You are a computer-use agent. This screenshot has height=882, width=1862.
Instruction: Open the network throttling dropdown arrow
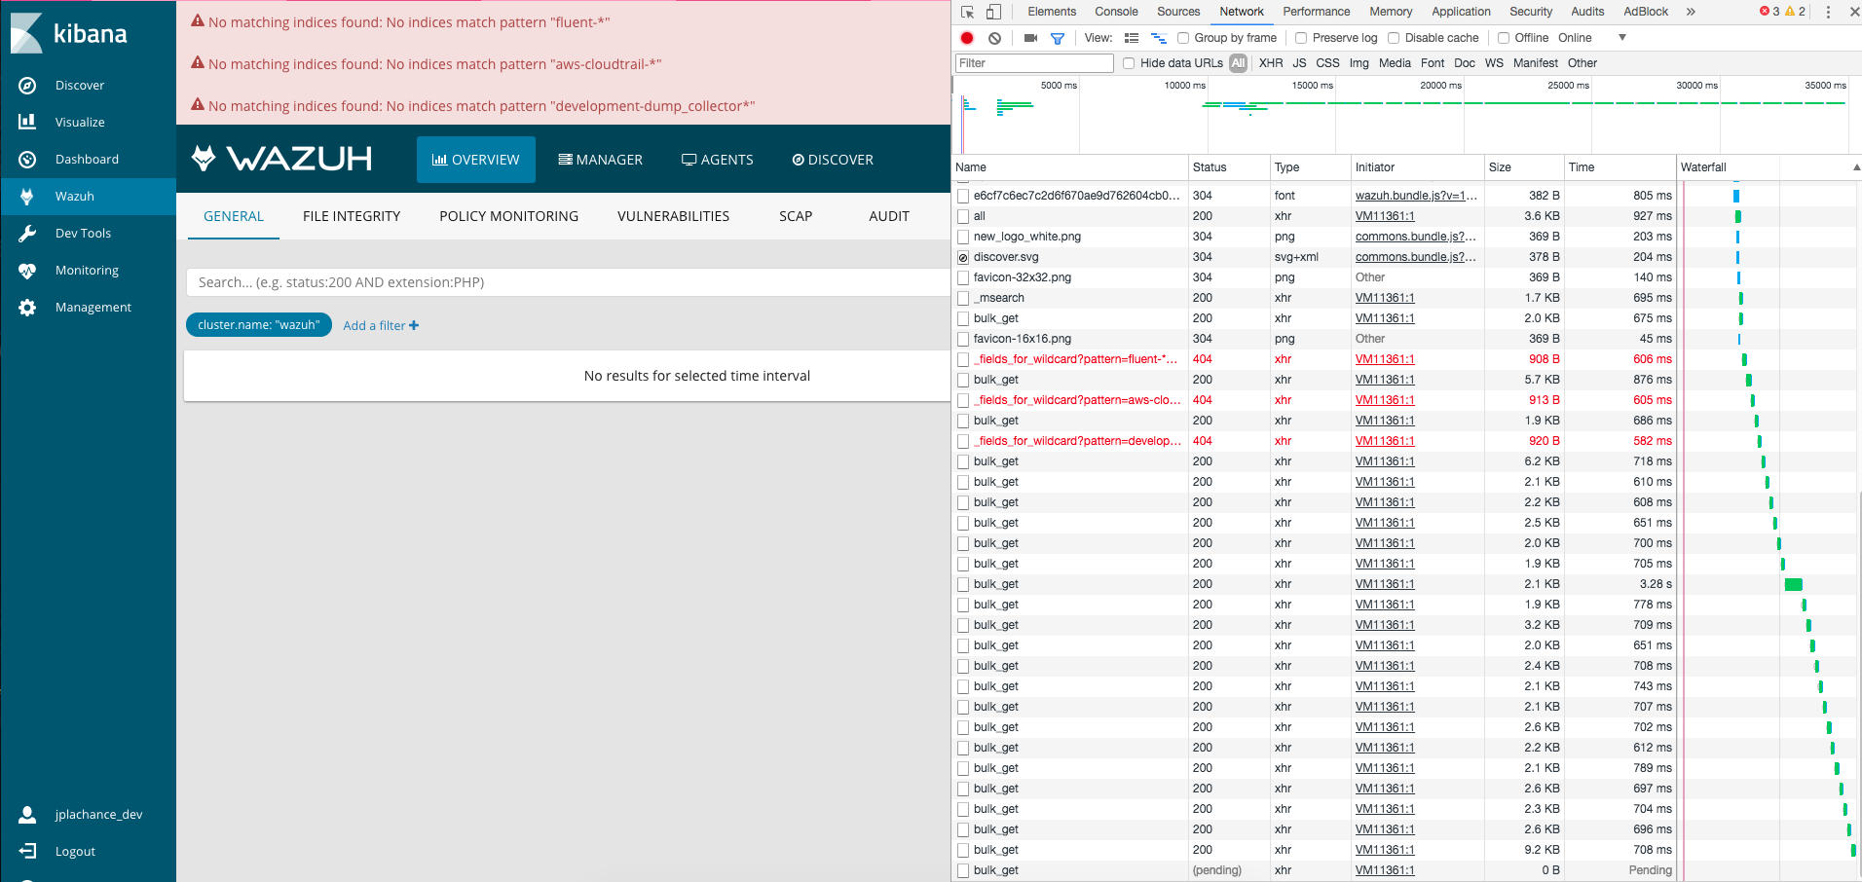[1622, 37]
